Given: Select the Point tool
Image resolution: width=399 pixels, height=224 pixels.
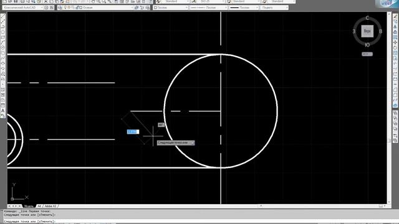Looking at the screenshot, I should 2,85.
